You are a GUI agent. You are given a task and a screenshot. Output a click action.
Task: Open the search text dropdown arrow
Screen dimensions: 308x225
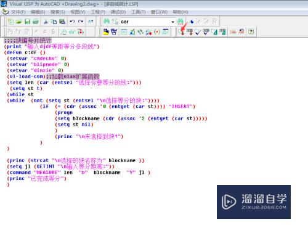pos(173,22)
